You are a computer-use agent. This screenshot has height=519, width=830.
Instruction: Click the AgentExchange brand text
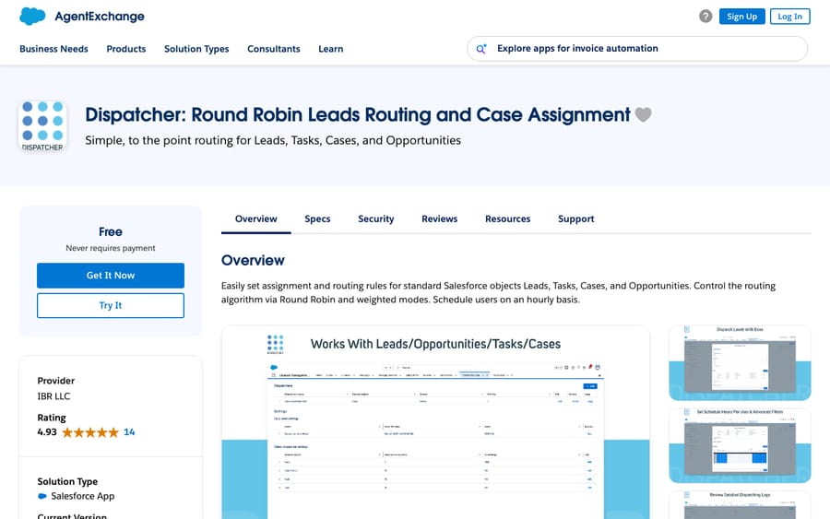pos(100,17)
